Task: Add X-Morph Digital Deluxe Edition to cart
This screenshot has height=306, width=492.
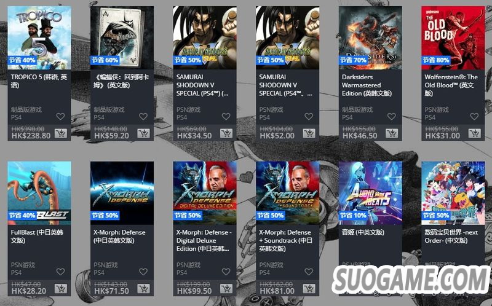Action: (x=226, y=288)
